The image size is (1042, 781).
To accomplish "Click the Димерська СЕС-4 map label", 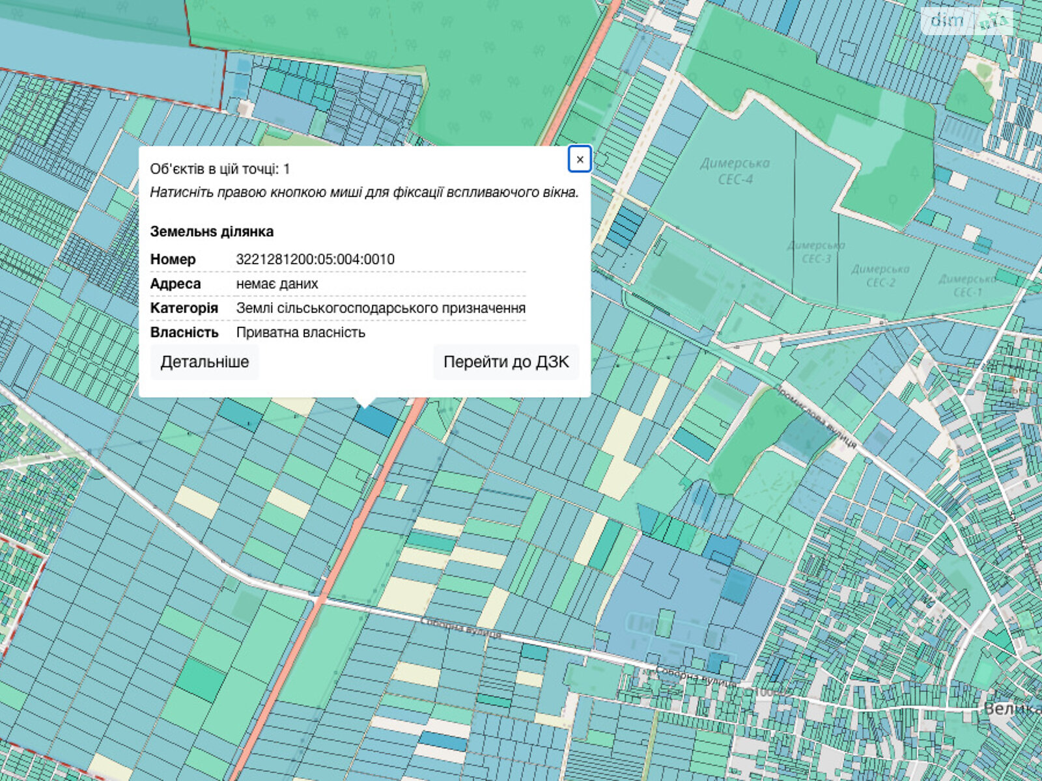I will click(x=735, y=171).
